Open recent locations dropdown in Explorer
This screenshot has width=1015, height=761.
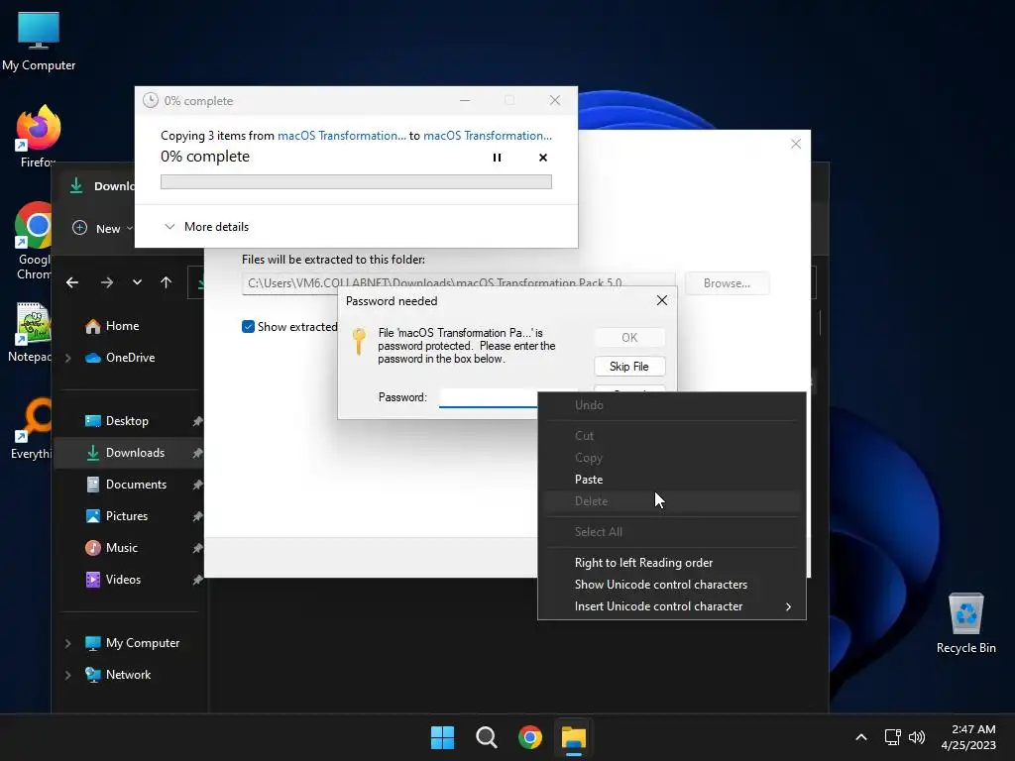[137, 282]
